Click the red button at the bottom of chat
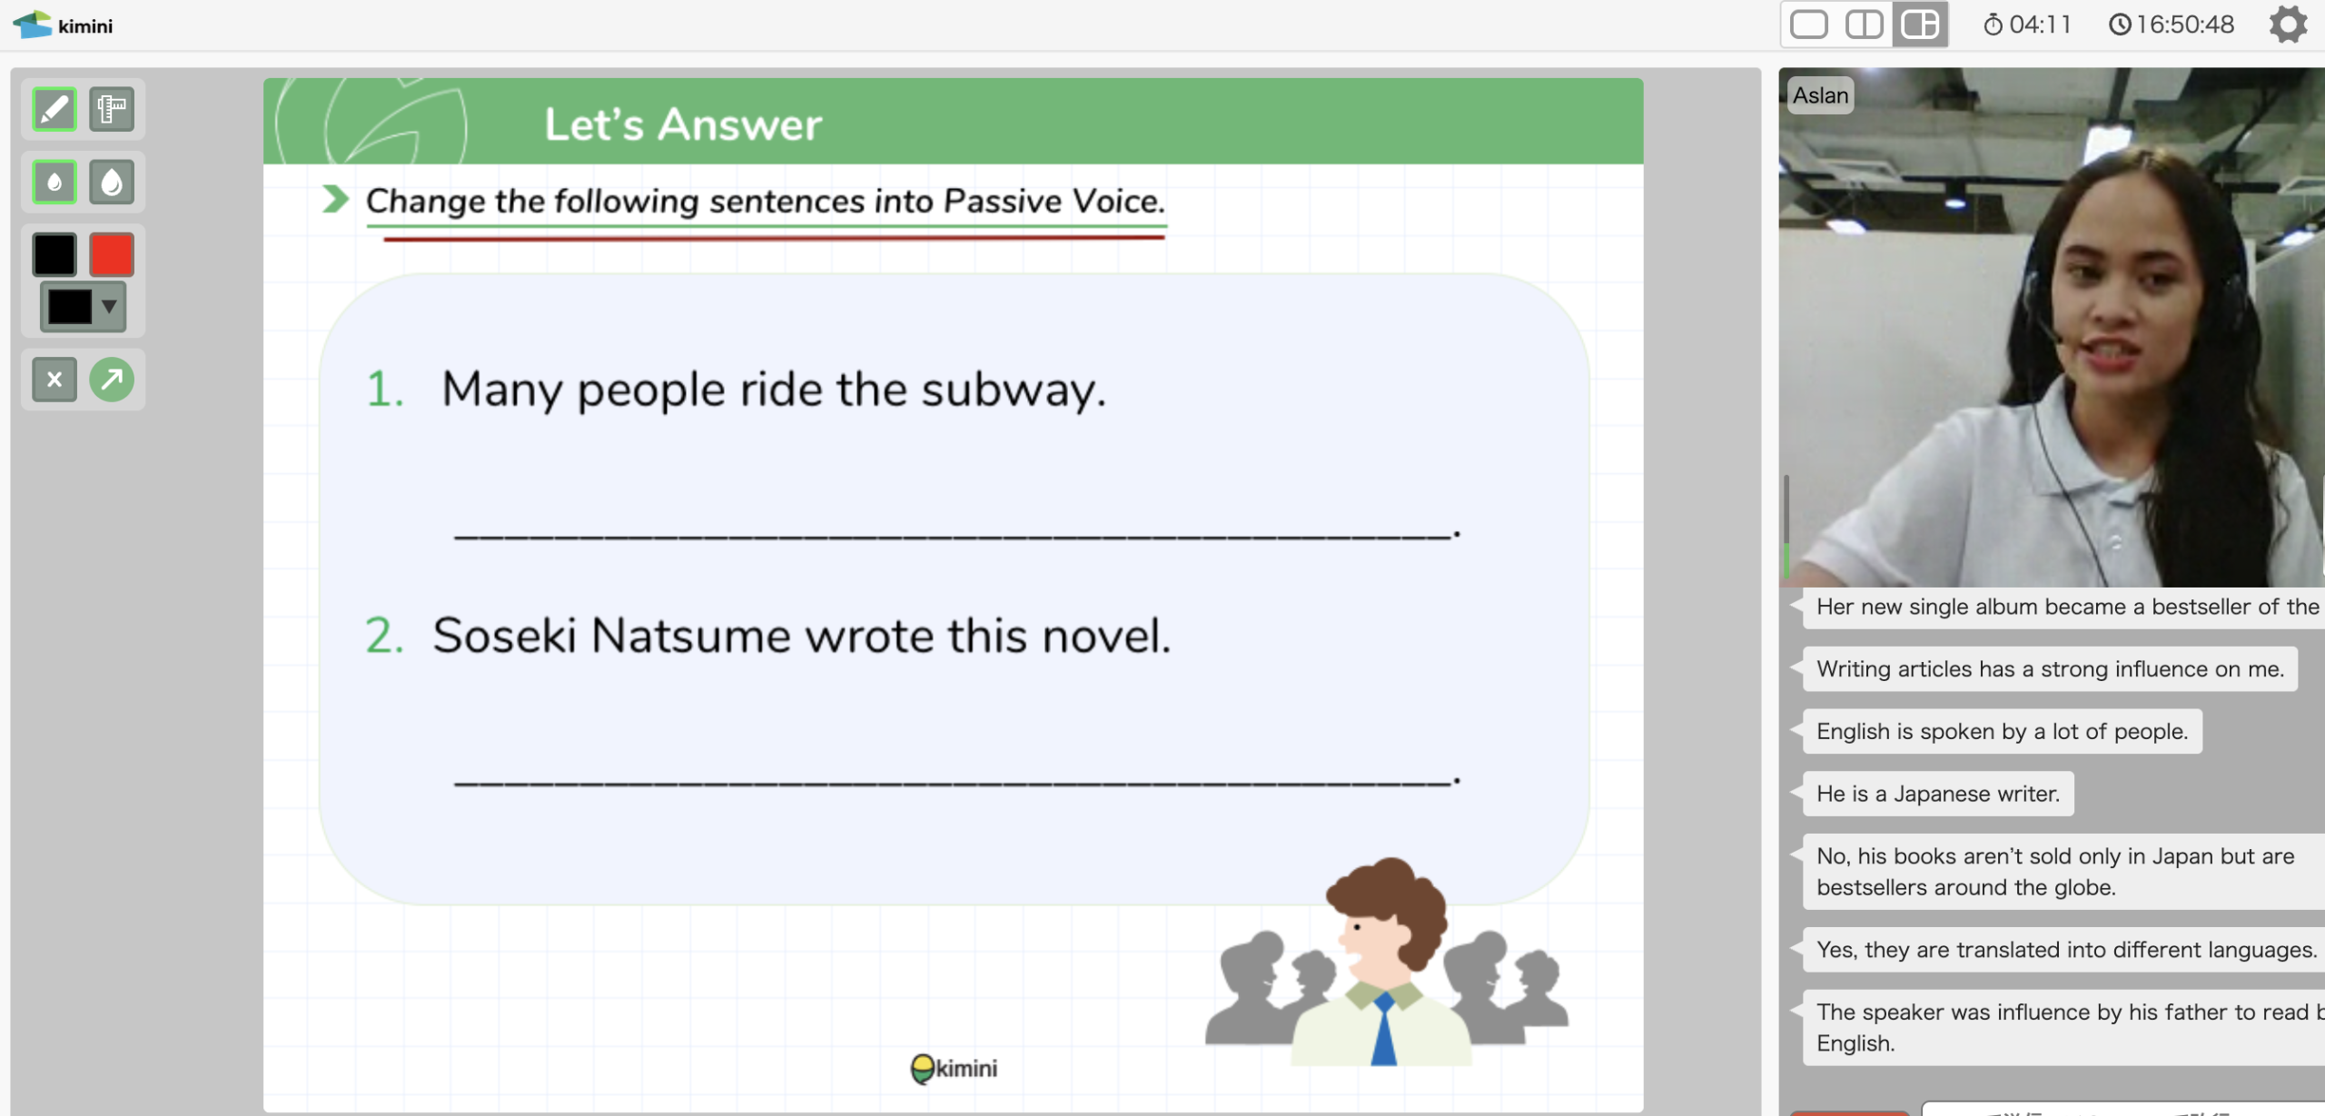Image resolution: width=2325 pixels, height=1116 pixels. (x=1848, y=1111)
